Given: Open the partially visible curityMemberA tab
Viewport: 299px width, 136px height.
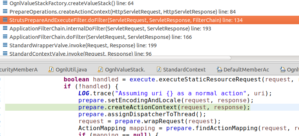Looking at the screenshot, I should tap(19, 70).
